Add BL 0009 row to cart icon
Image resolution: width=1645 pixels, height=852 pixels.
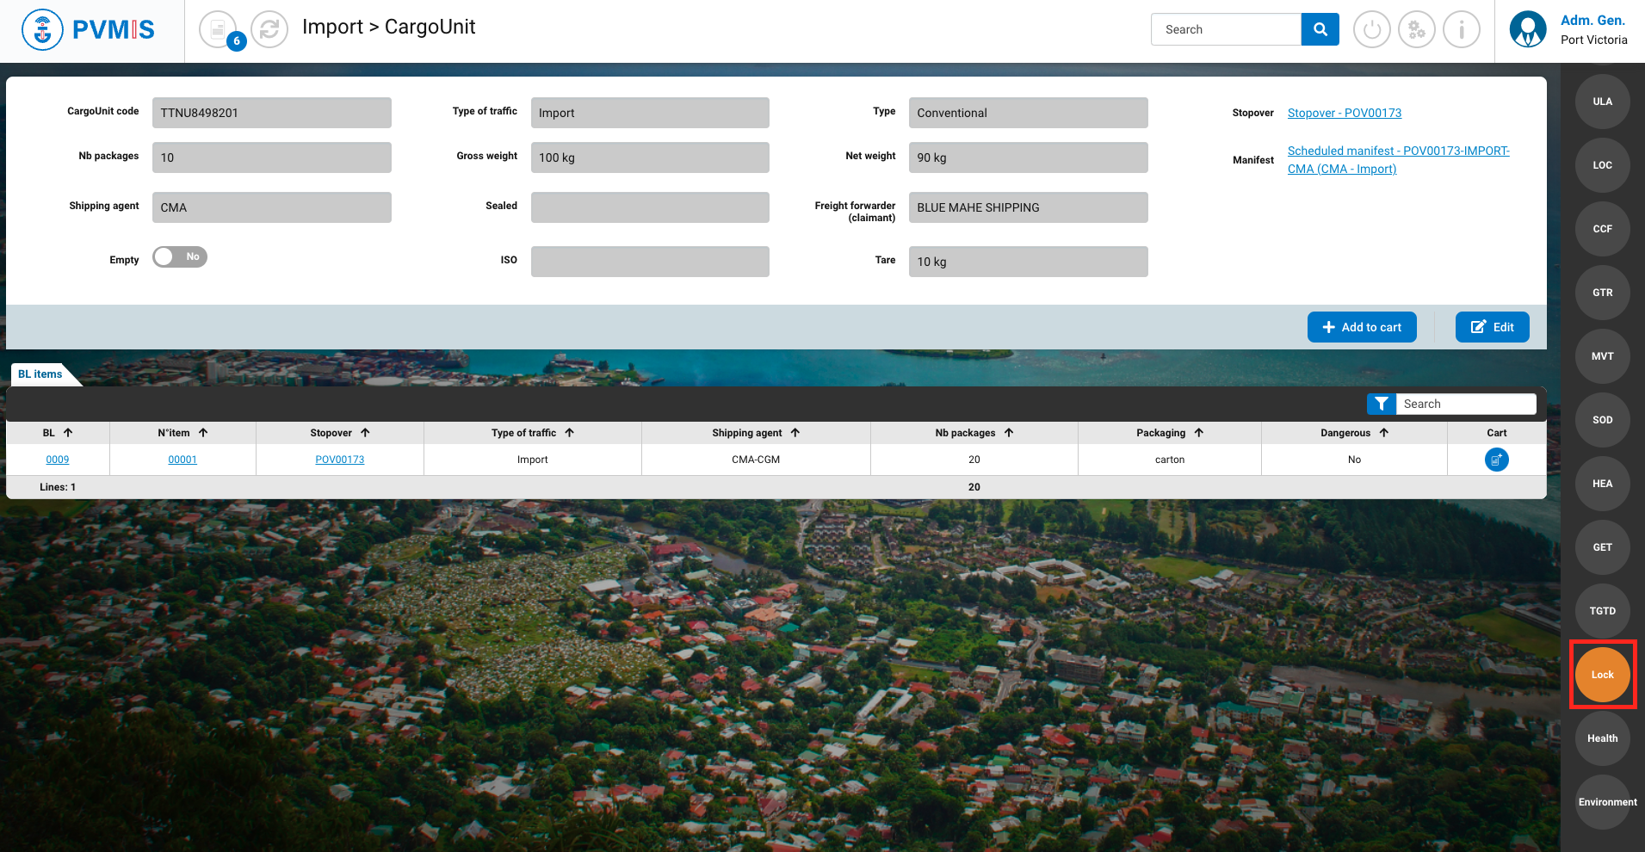pyautogui.click(x=1496, y=460)
